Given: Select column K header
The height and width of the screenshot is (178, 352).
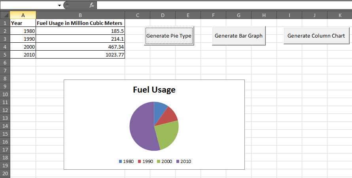Looking at the screenshot, I should [x=340, y=15].
